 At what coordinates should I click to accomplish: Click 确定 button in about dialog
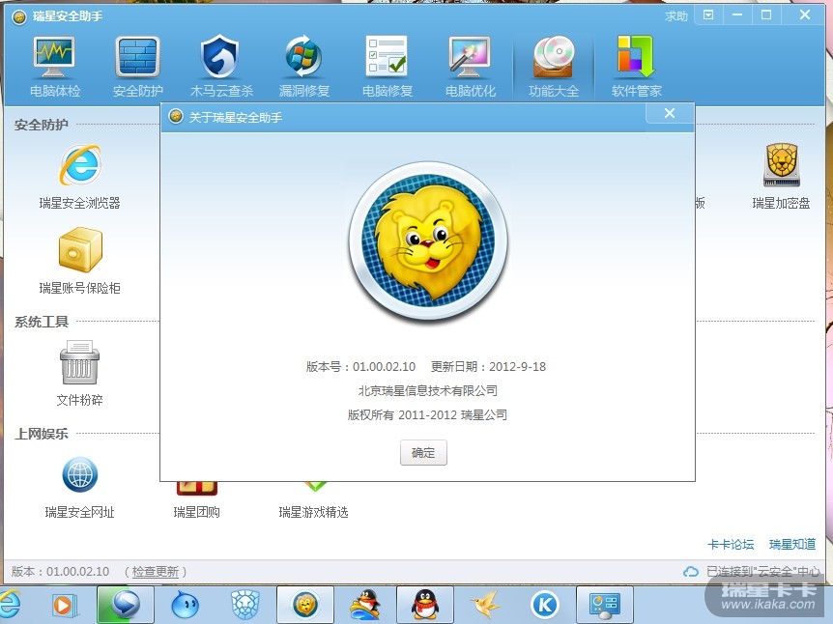(x=423, y=452)
